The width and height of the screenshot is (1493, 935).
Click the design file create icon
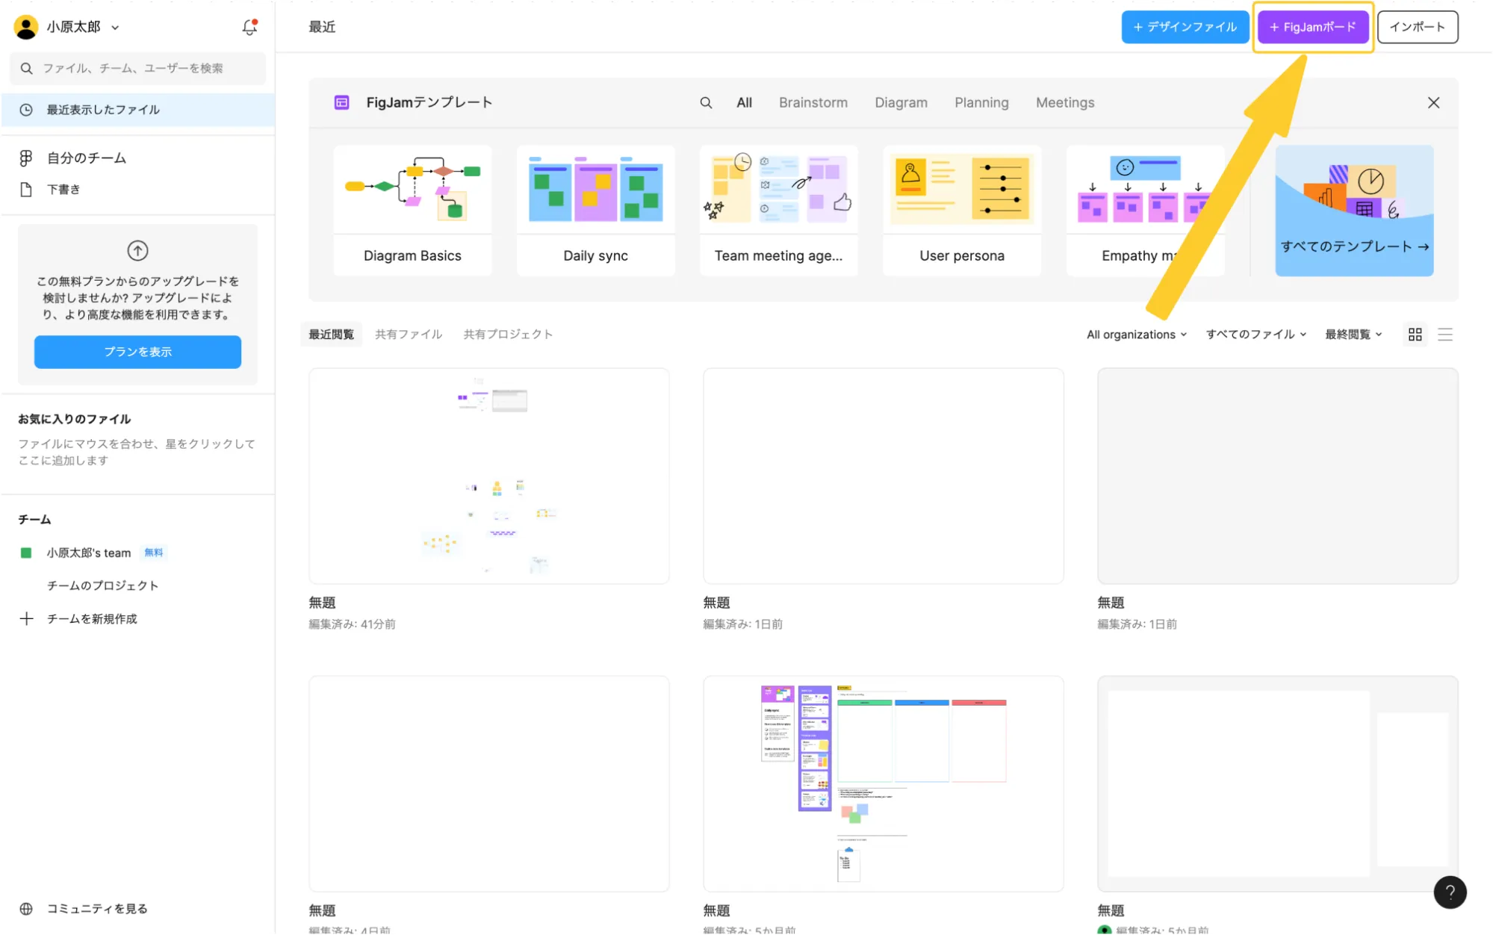1185,26
